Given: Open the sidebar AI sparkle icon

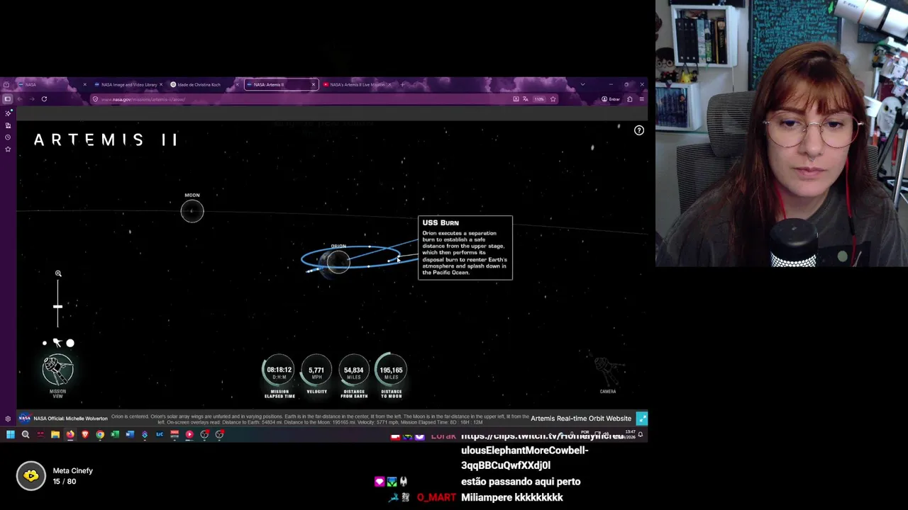Looking at the screenshot, I should pos(8,113).
